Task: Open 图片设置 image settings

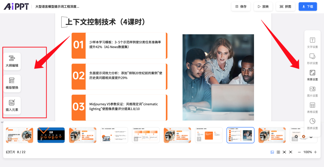Action: 312,91
